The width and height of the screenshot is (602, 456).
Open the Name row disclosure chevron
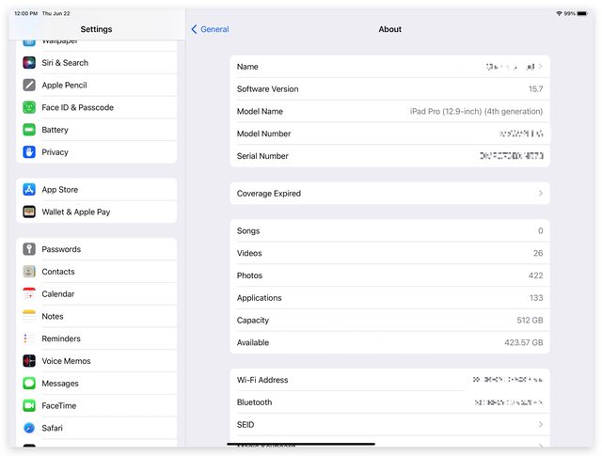tap(541, 67)
